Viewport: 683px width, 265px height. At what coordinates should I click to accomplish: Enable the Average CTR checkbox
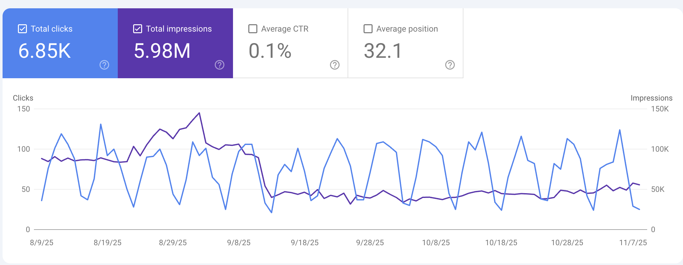coord(253,29)
